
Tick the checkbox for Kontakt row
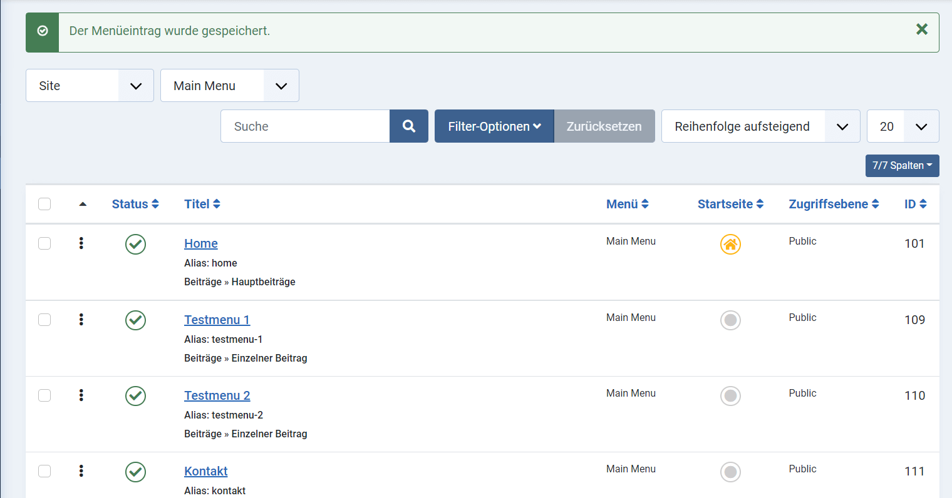point(44,471)
